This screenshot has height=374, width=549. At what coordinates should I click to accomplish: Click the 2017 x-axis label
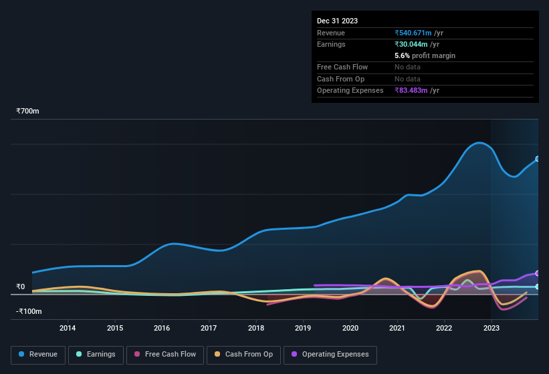point(209,328)
